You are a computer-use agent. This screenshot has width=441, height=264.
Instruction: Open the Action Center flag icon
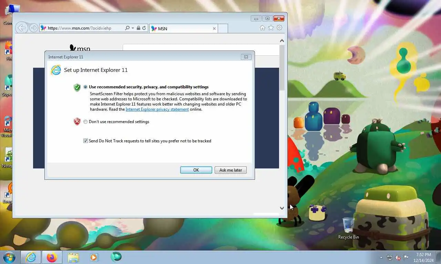pos(406,257)
